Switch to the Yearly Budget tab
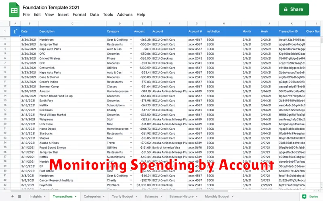The height and width of the screenshot is (201, 323). coord(123,197)
